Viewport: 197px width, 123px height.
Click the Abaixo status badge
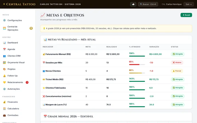[x=177, y=63]
